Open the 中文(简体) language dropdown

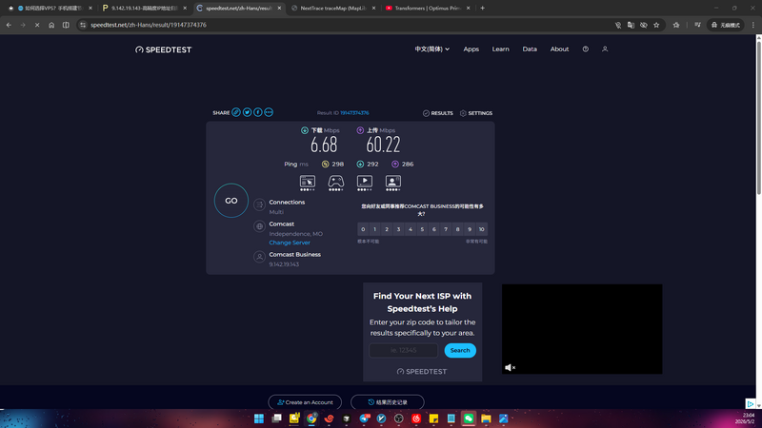(x=432, y=49)
